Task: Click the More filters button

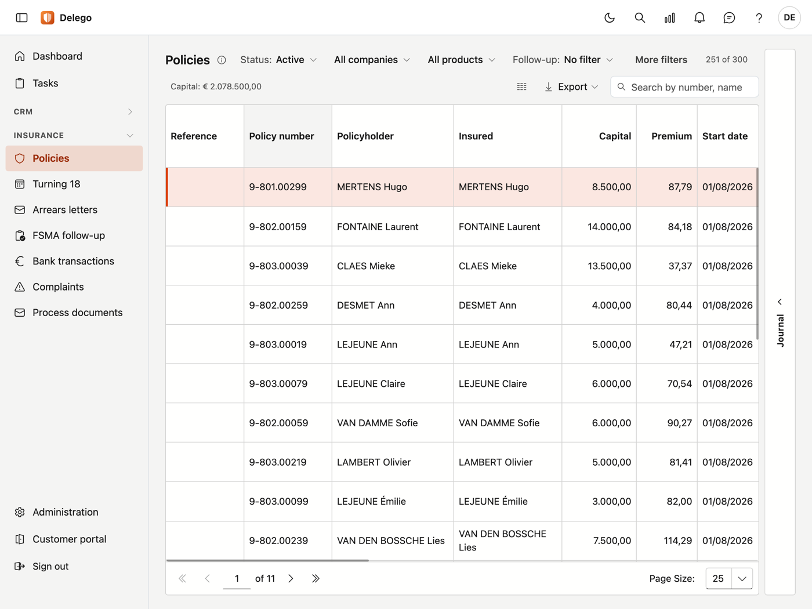Action: pyautogui.click(x=661, y=60)
